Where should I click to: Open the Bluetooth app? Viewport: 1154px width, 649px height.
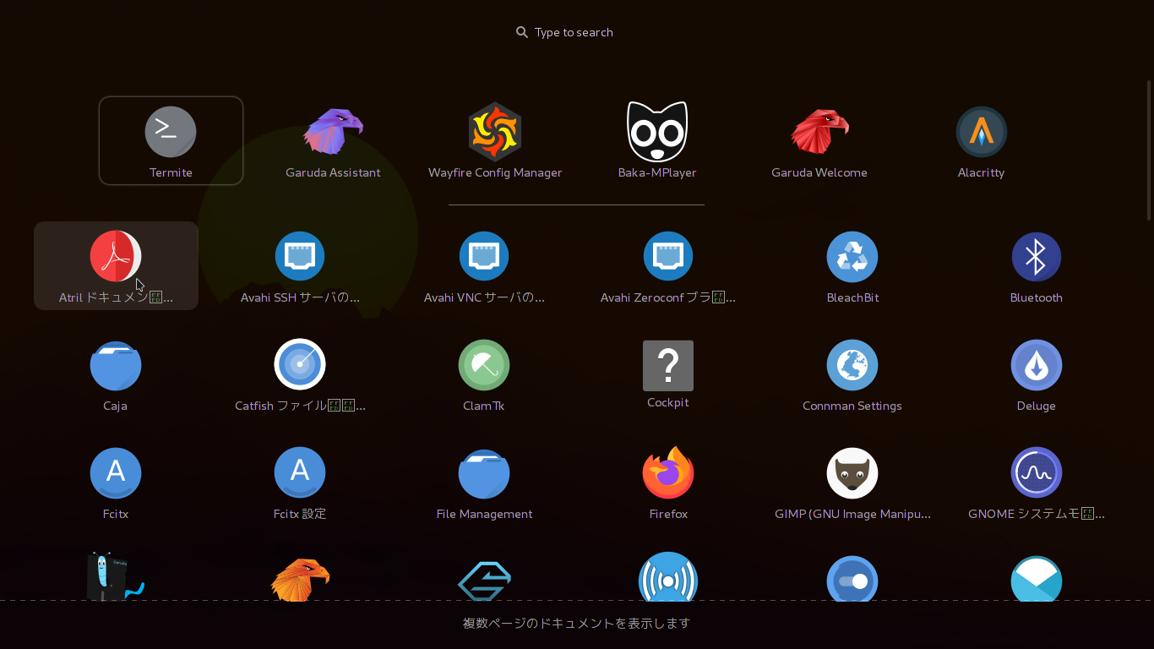(x=1037, y=265)
